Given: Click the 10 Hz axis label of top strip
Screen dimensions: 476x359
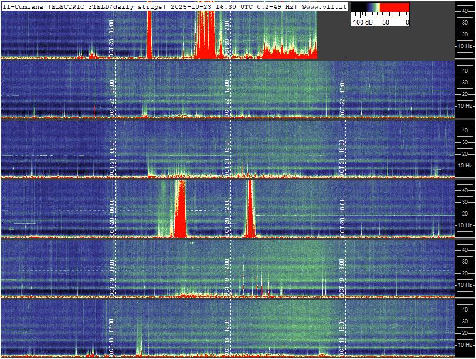Looking at the screenshot, I should pos(465,46).
